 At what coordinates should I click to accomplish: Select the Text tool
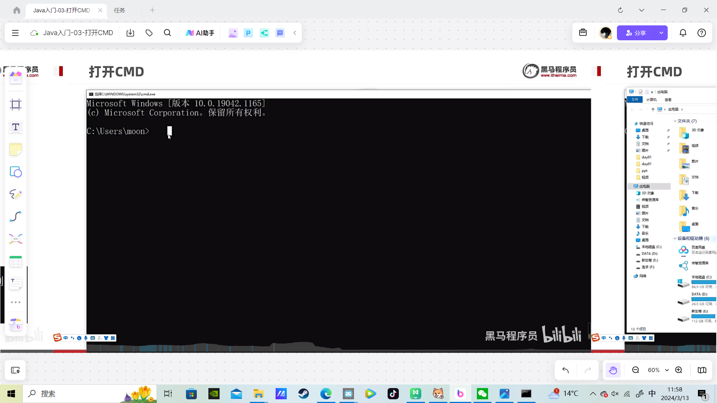[x=15, y=127]
